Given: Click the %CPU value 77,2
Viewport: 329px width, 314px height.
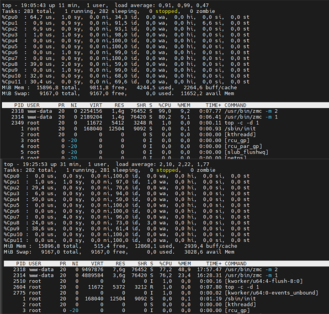Looking at the screenshot, I should [x=166, y=269].
